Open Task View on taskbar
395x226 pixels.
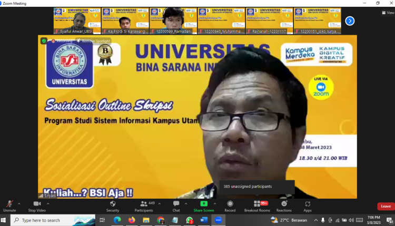coord(102,220)
